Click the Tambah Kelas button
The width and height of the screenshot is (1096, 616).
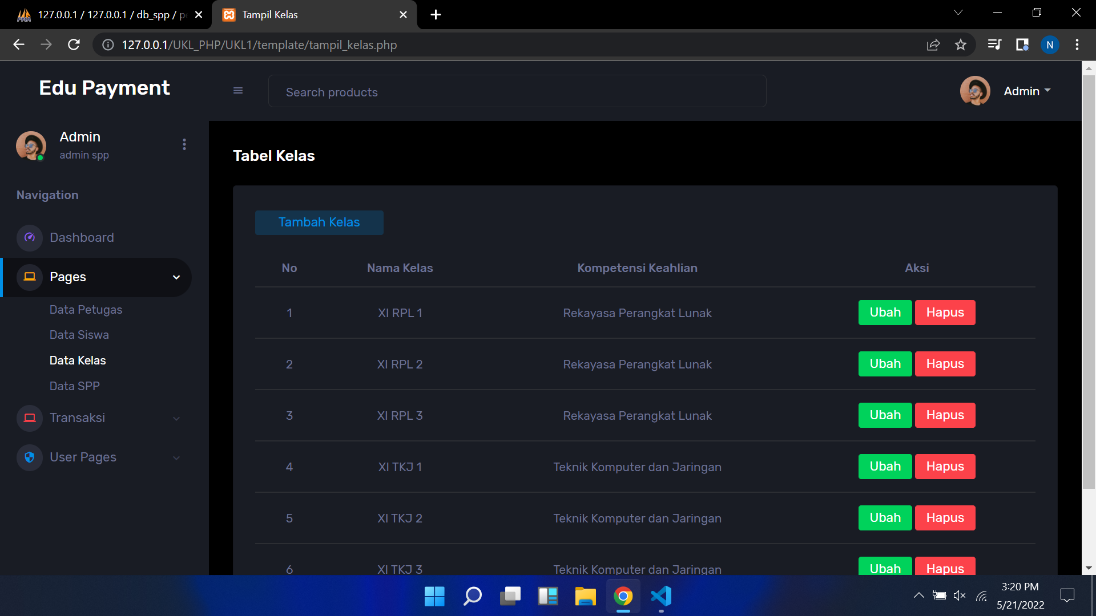319,222
